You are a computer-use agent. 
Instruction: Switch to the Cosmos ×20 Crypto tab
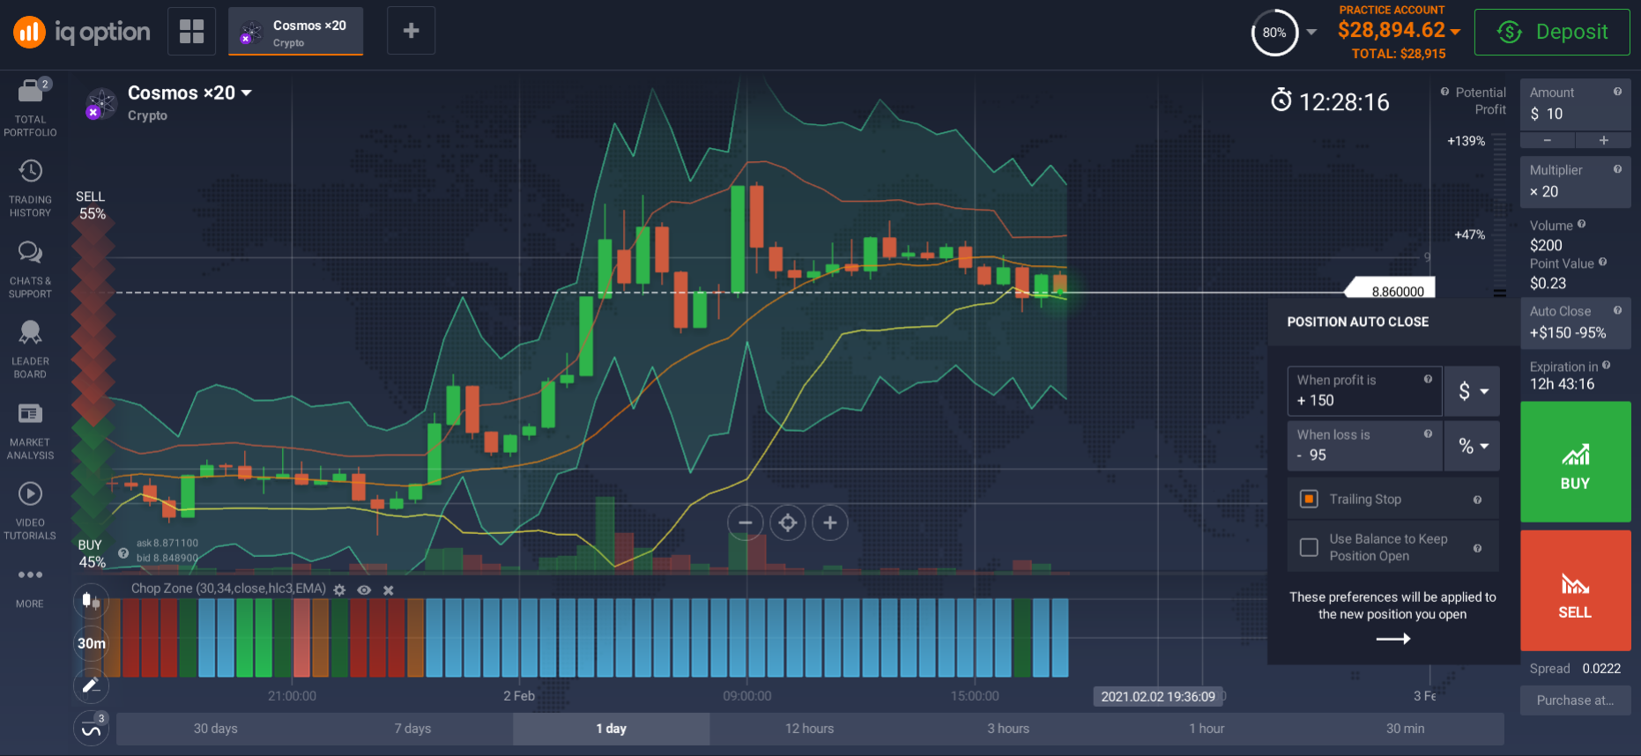tap(295, 32)
